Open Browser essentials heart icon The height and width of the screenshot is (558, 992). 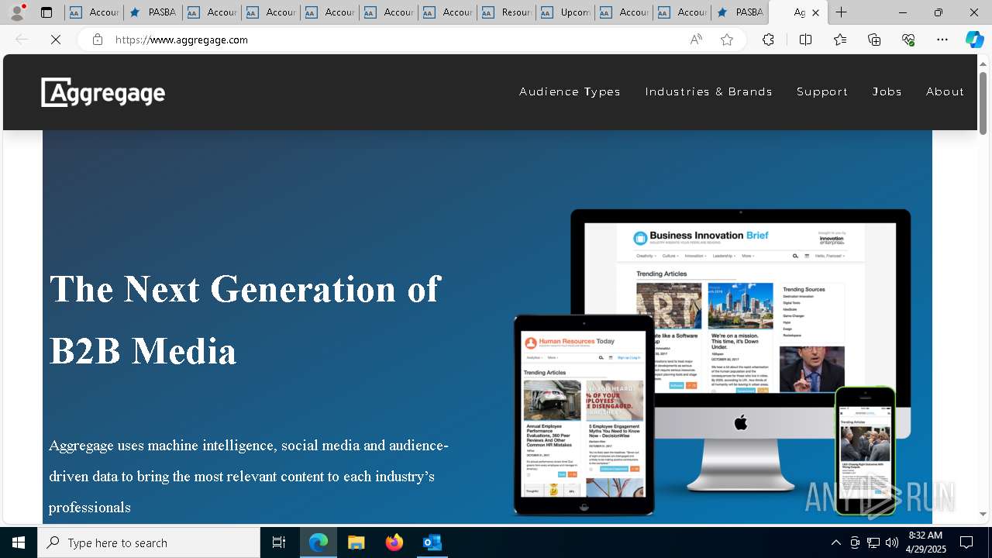[908, 40]
